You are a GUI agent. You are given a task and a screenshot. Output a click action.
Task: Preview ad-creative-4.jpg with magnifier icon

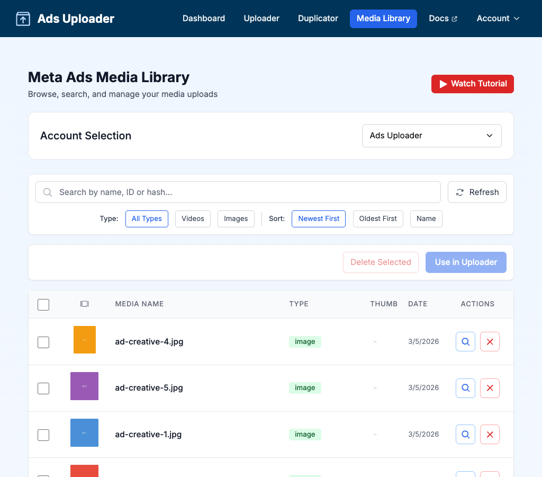point(465,342)
